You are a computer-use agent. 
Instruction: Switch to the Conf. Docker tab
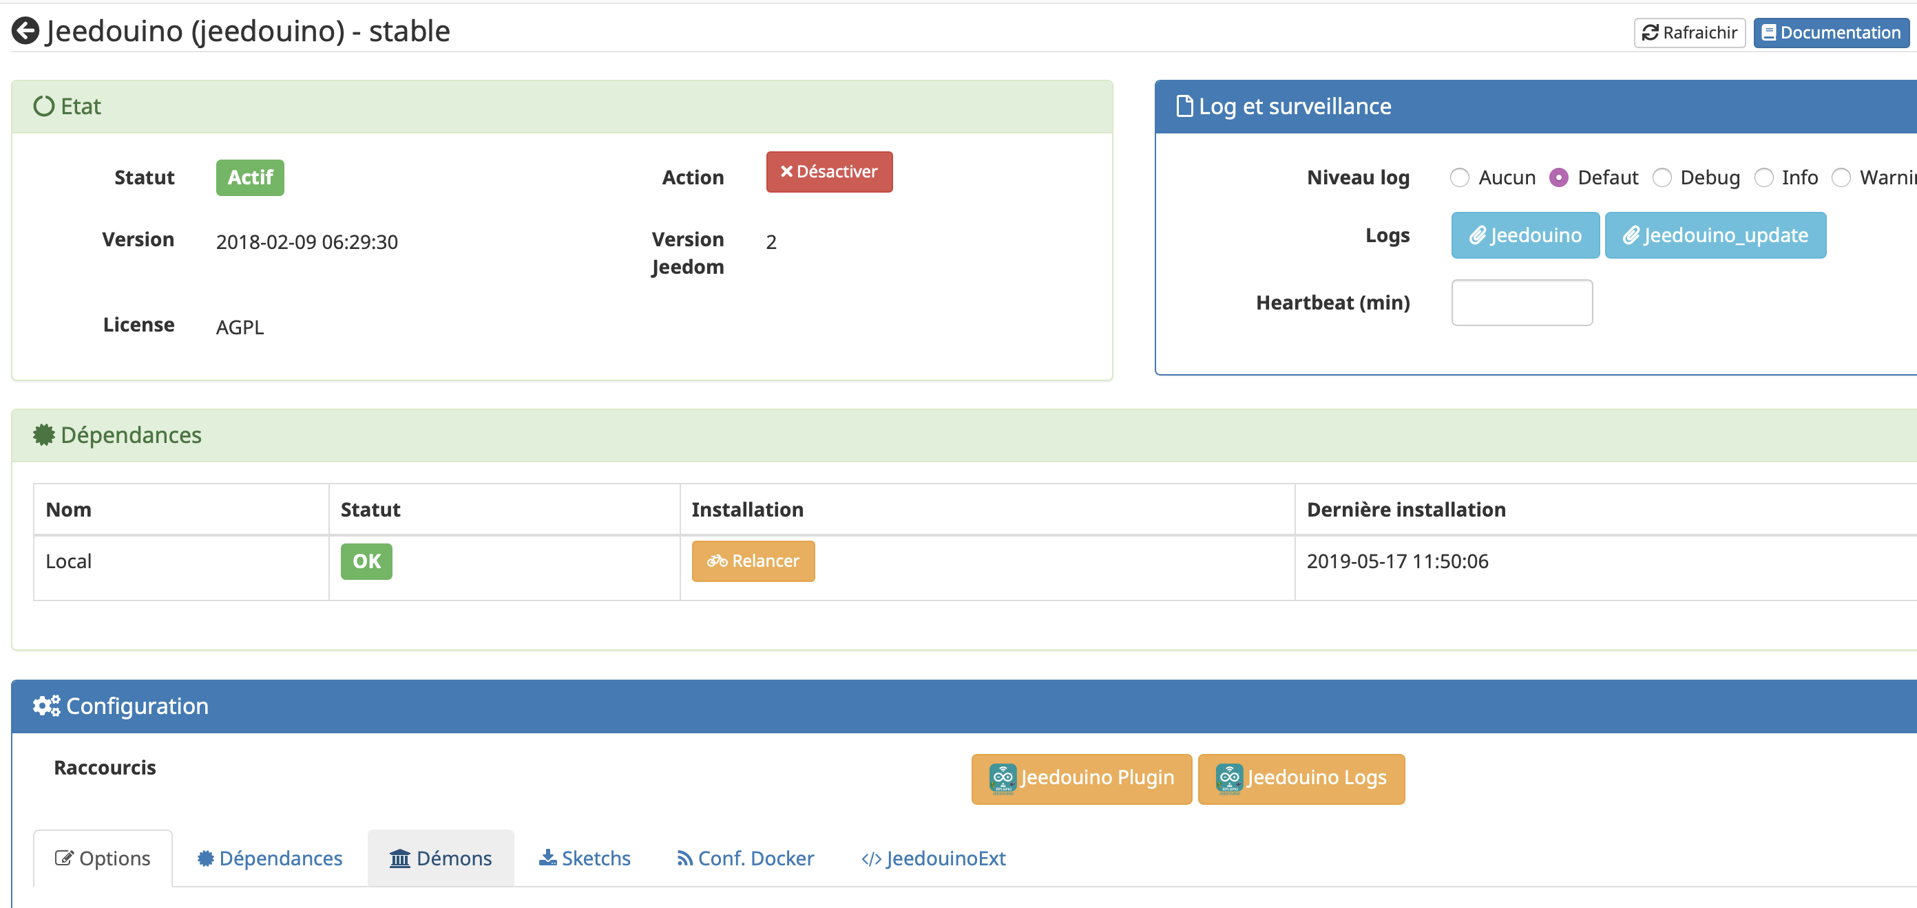[745, 858]
